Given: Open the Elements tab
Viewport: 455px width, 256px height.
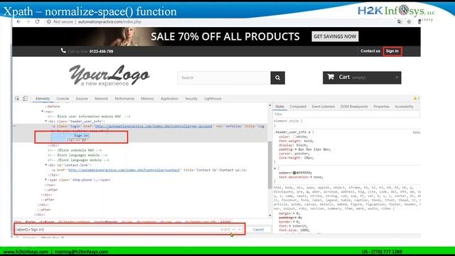Looking at the screenshot, I should pyautogui.click(x=43, y=99).
